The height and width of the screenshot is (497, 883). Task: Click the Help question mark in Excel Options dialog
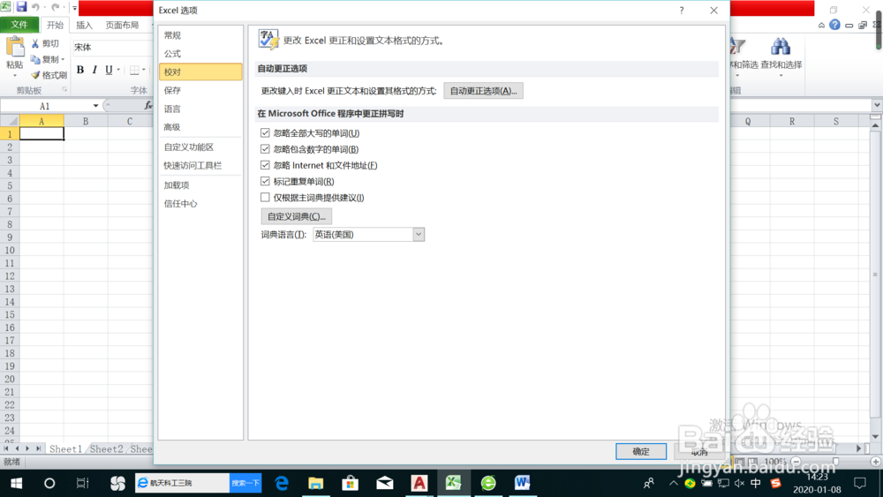click(x=682, y=10)
